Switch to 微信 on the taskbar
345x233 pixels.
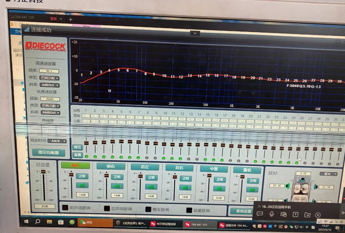[95, 223]
